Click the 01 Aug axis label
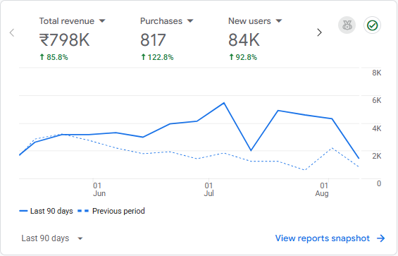The image size is (398, 256). [x=322, y=190]
